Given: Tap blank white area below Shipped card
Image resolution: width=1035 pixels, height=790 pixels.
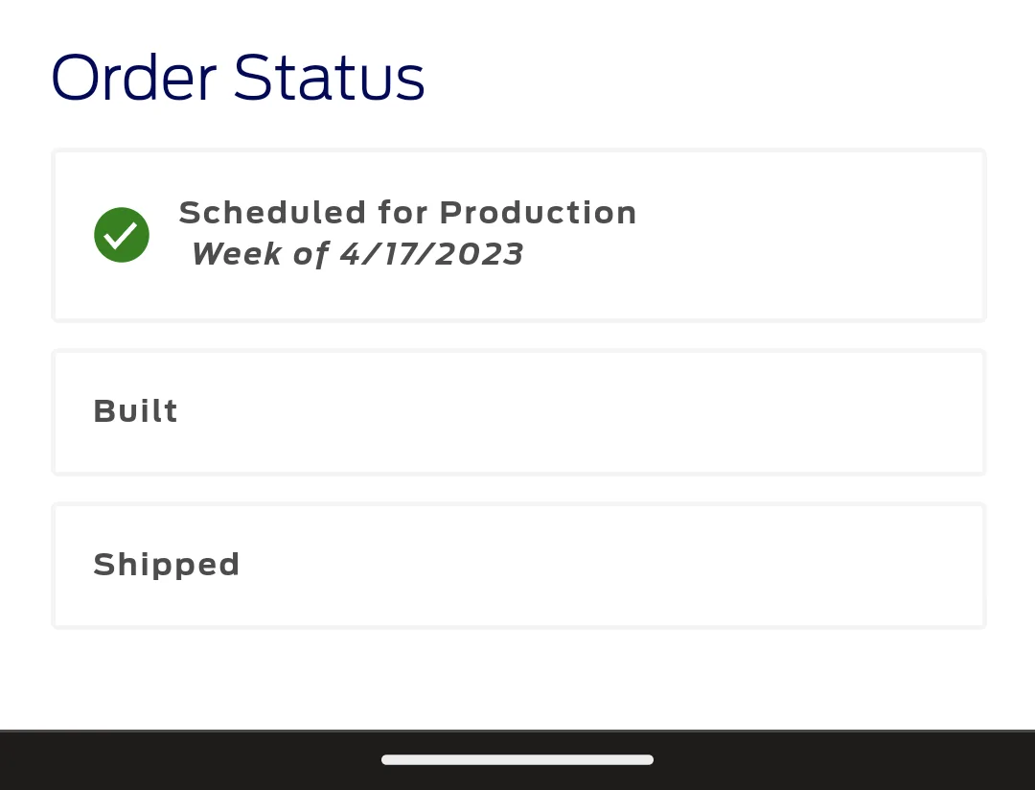Looking at the screenshot, I should pos(517,679).
